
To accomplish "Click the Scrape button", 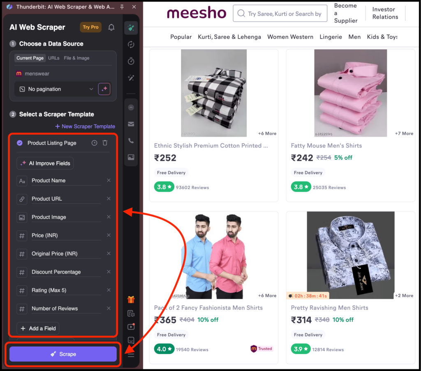I will 63,354.
